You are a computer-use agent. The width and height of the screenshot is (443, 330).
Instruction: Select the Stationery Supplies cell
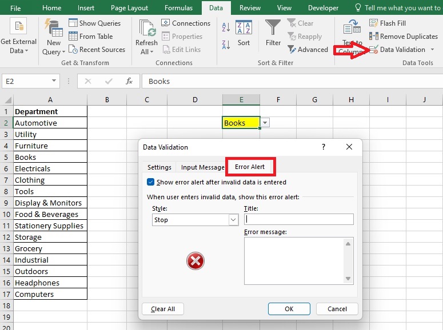(x=50, y=226)
